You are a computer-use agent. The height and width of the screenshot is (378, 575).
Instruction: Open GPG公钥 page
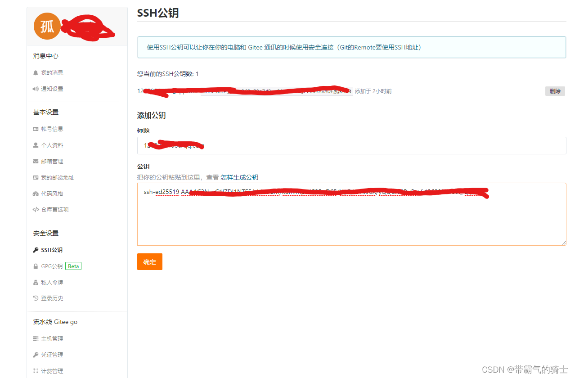(52, 266)
